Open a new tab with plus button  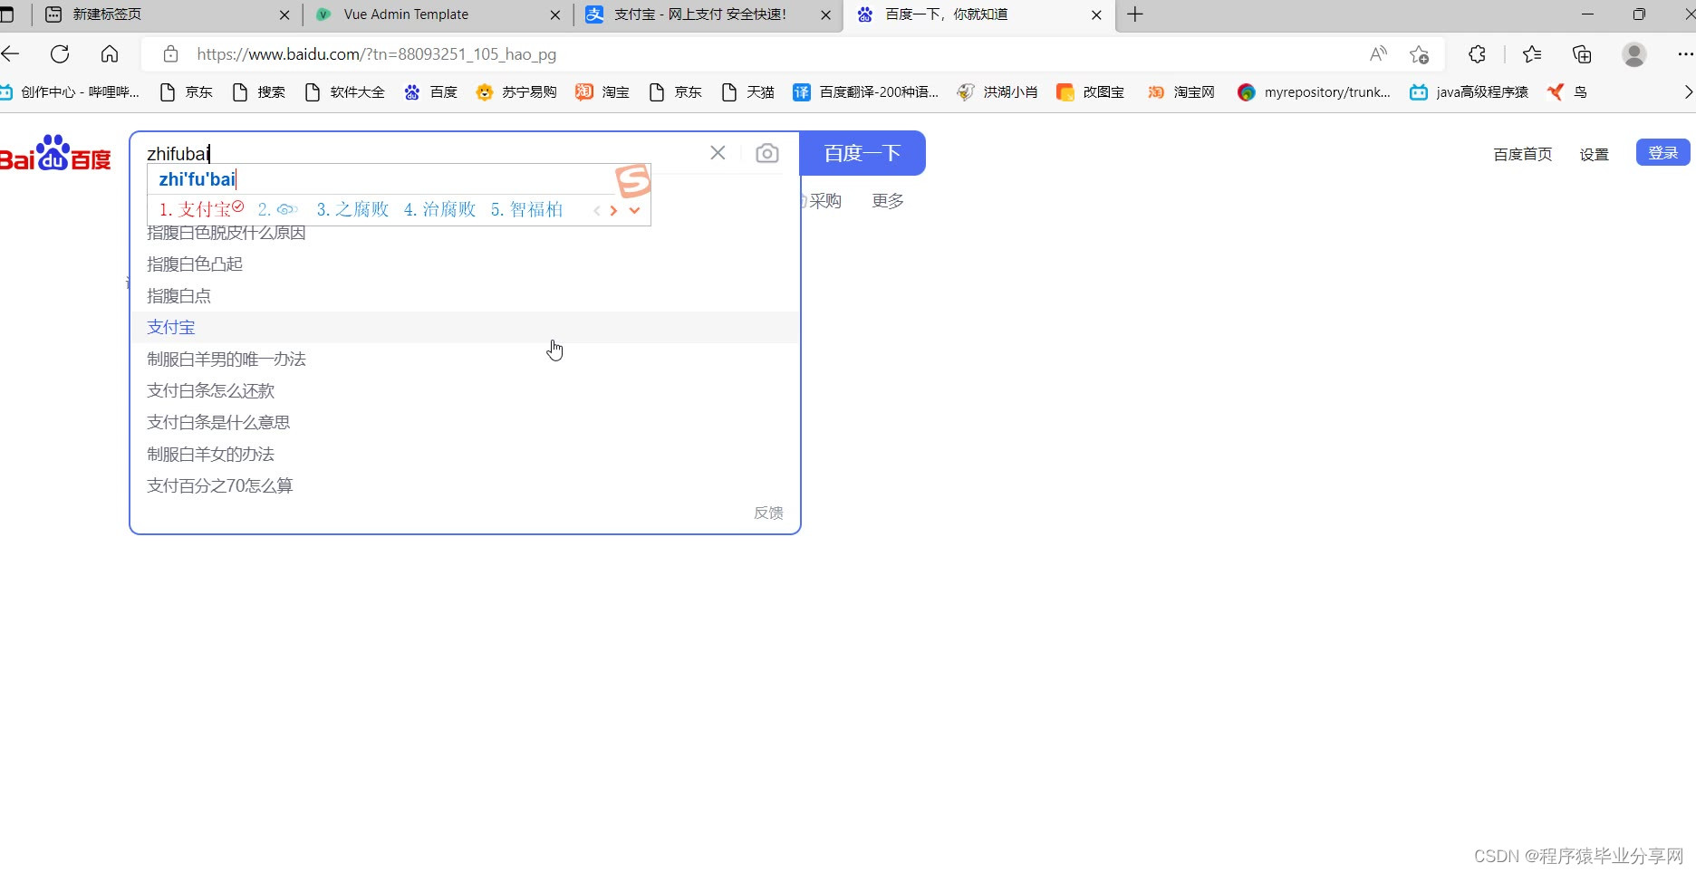point(1135,14)
